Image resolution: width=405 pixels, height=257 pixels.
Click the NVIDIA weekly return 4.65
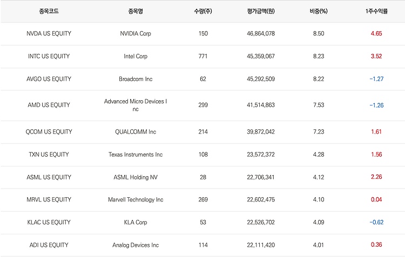[x=376, y=33]
